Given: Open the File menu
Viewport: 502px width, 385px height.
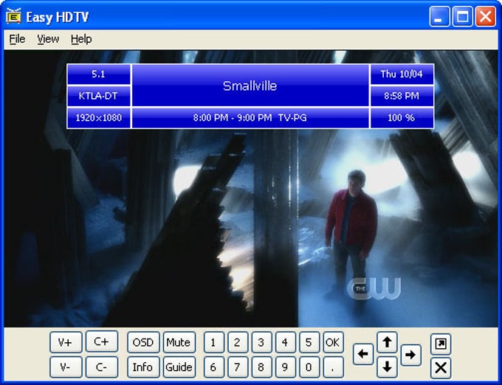Looking at the screenshot, I should point(17,39).
